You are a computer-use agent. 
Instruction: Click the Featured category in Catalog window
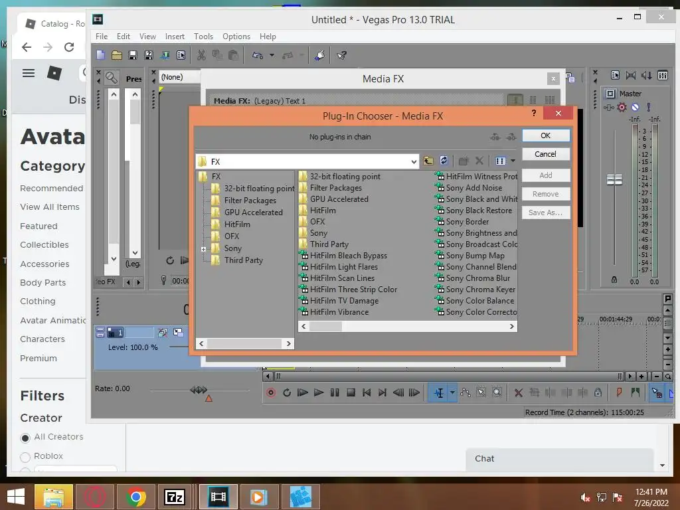pos(39,226)
